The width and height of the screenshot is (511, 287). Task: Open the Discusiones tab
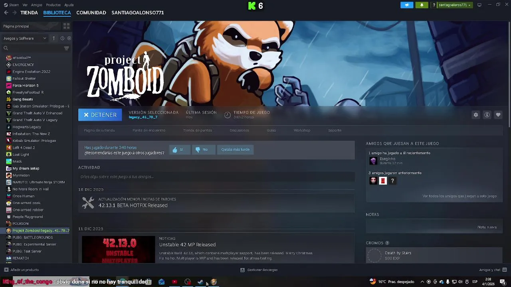[240, 130]
